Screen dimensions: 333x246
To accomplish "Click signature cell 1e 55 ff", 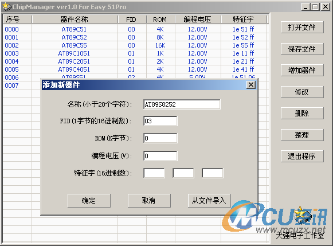I will pyautogui.click(x=243, y=45).
